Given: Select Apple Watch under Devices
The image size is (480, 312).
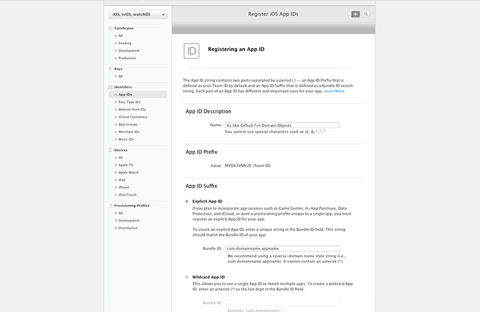Looking at the screenshot, I should pos(129,172).
